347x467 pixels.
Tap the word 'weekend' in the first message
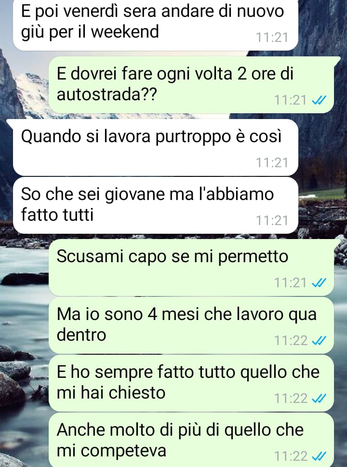124,32
